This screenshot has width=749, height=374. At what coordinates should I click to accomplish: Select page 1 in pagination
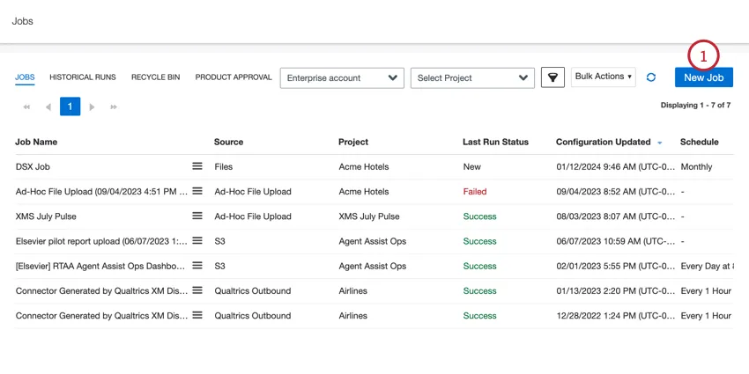70,107
